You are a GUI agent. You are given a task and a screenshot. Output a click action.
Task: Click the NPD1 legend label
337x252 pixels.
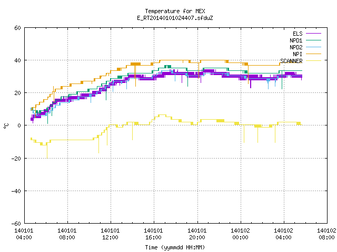(296, 40)
